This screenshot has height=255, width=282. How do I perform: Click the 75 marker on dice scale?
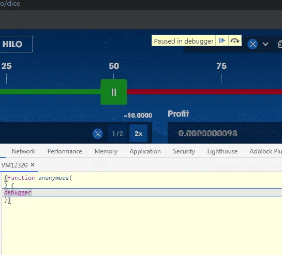[221, 66]
